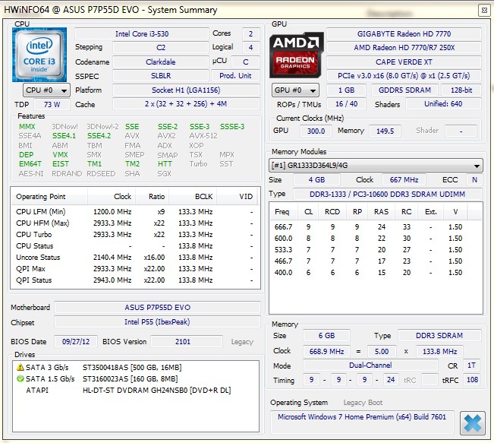
Task: Click the SSE4.2 feature label
Action: [x=99, y=136]
